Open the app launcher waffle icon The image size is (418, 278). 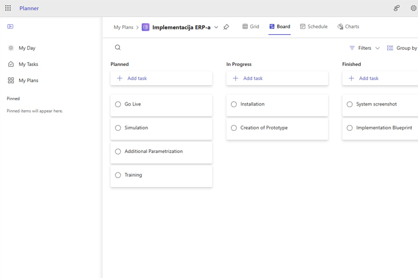8,8
